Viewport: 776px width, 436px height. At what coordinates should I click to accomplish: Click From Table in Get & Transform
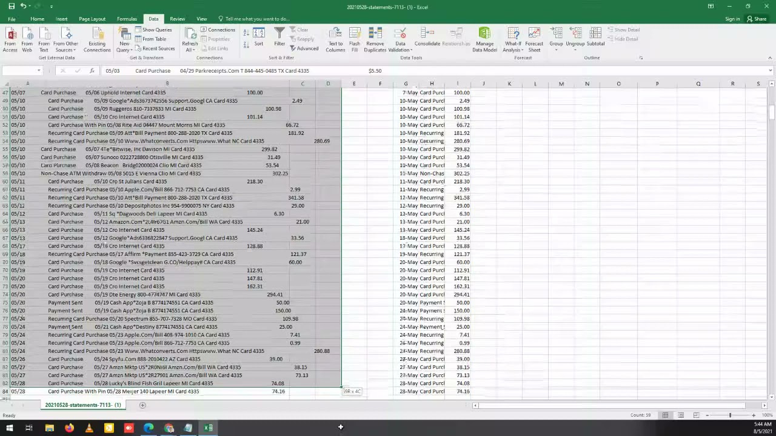(x=151, y=39)
